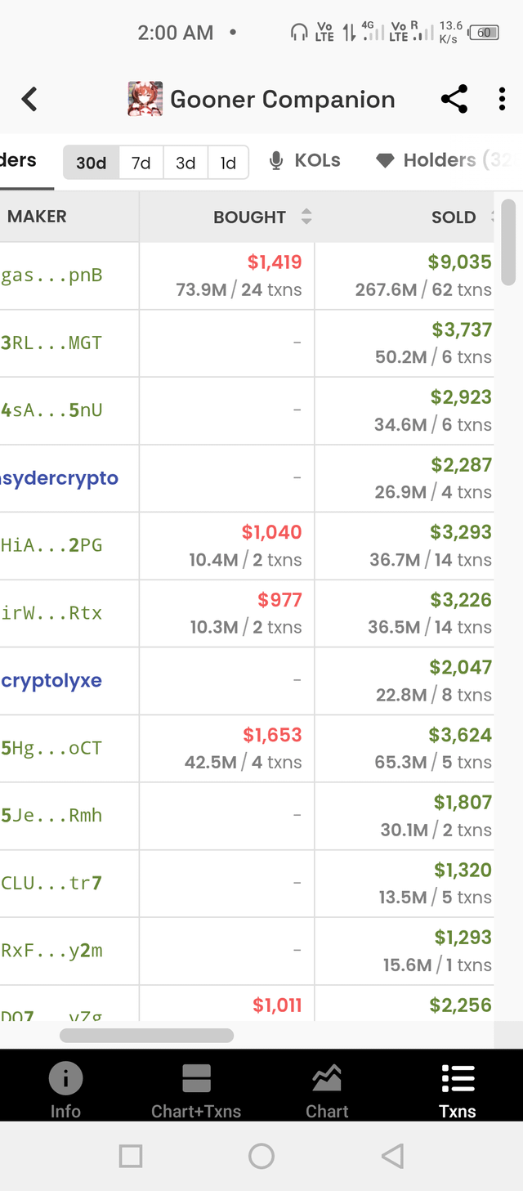Click the horizontal table scrollbar

(147, 1035)
